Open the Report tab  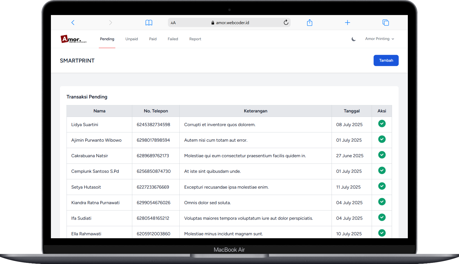pyautogui.click(x=195, y=39)
